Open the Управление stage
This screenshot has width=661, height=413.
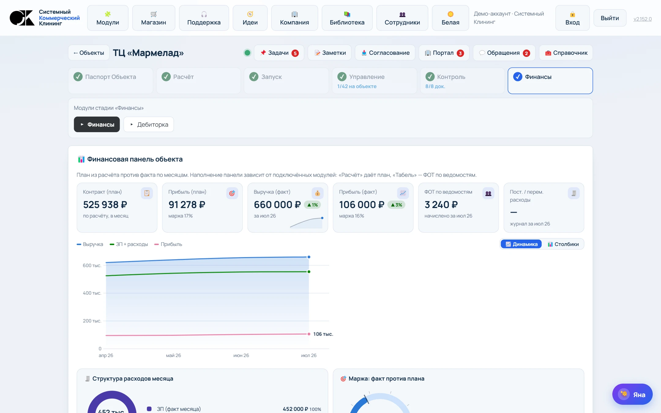click(375, 81)
